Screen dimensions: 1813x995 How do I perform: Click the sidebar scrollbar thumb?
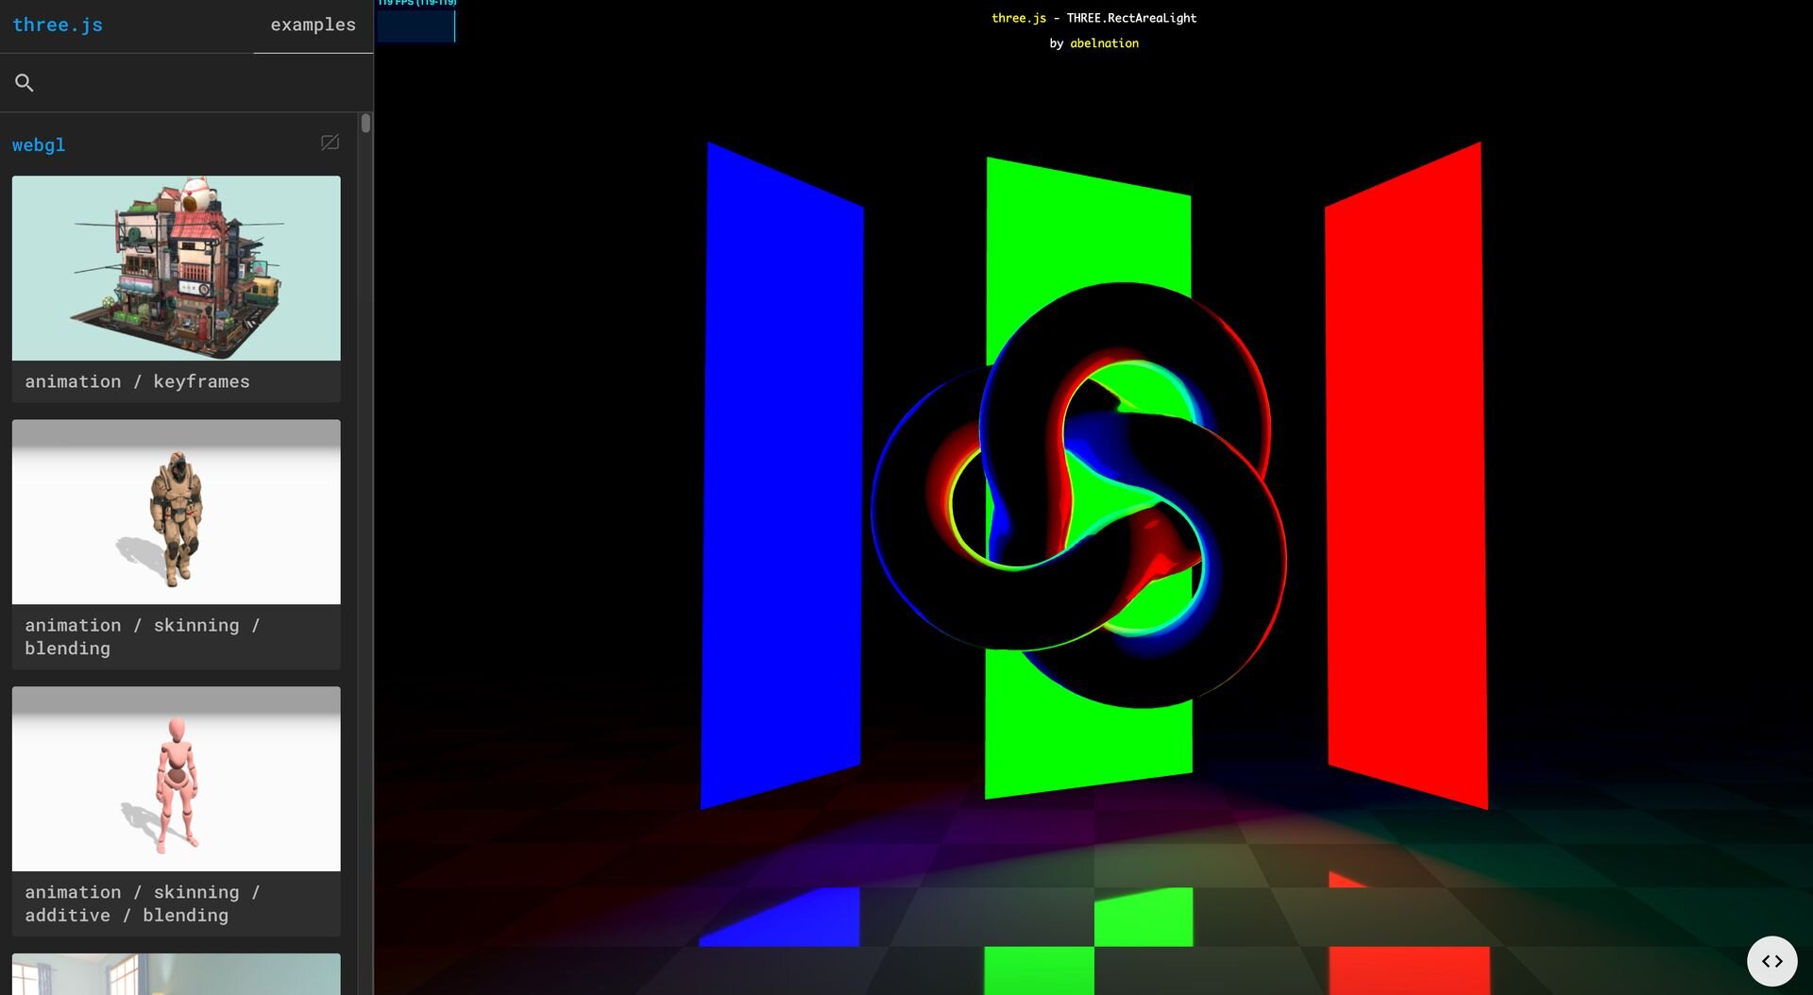point(365,124)
